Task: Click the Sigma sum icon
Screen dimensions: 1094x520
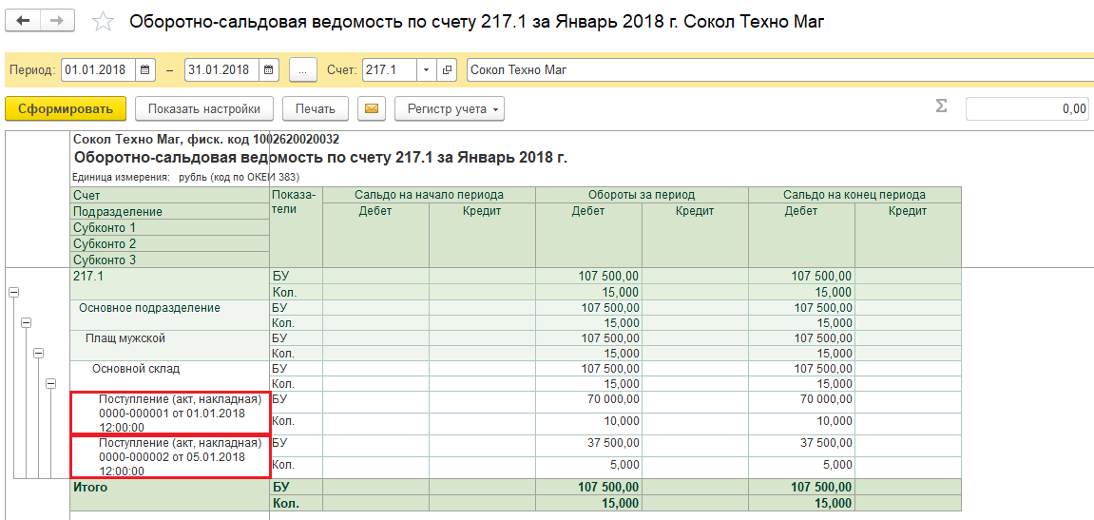Action: tap(941, 106)
